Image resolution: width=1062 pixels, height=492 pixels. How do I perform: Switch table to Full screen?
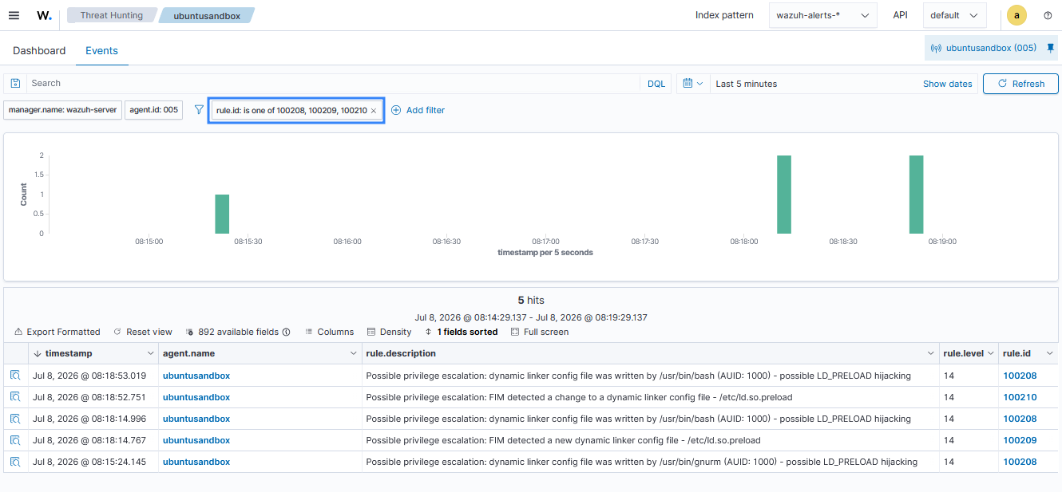click(540, 332)
